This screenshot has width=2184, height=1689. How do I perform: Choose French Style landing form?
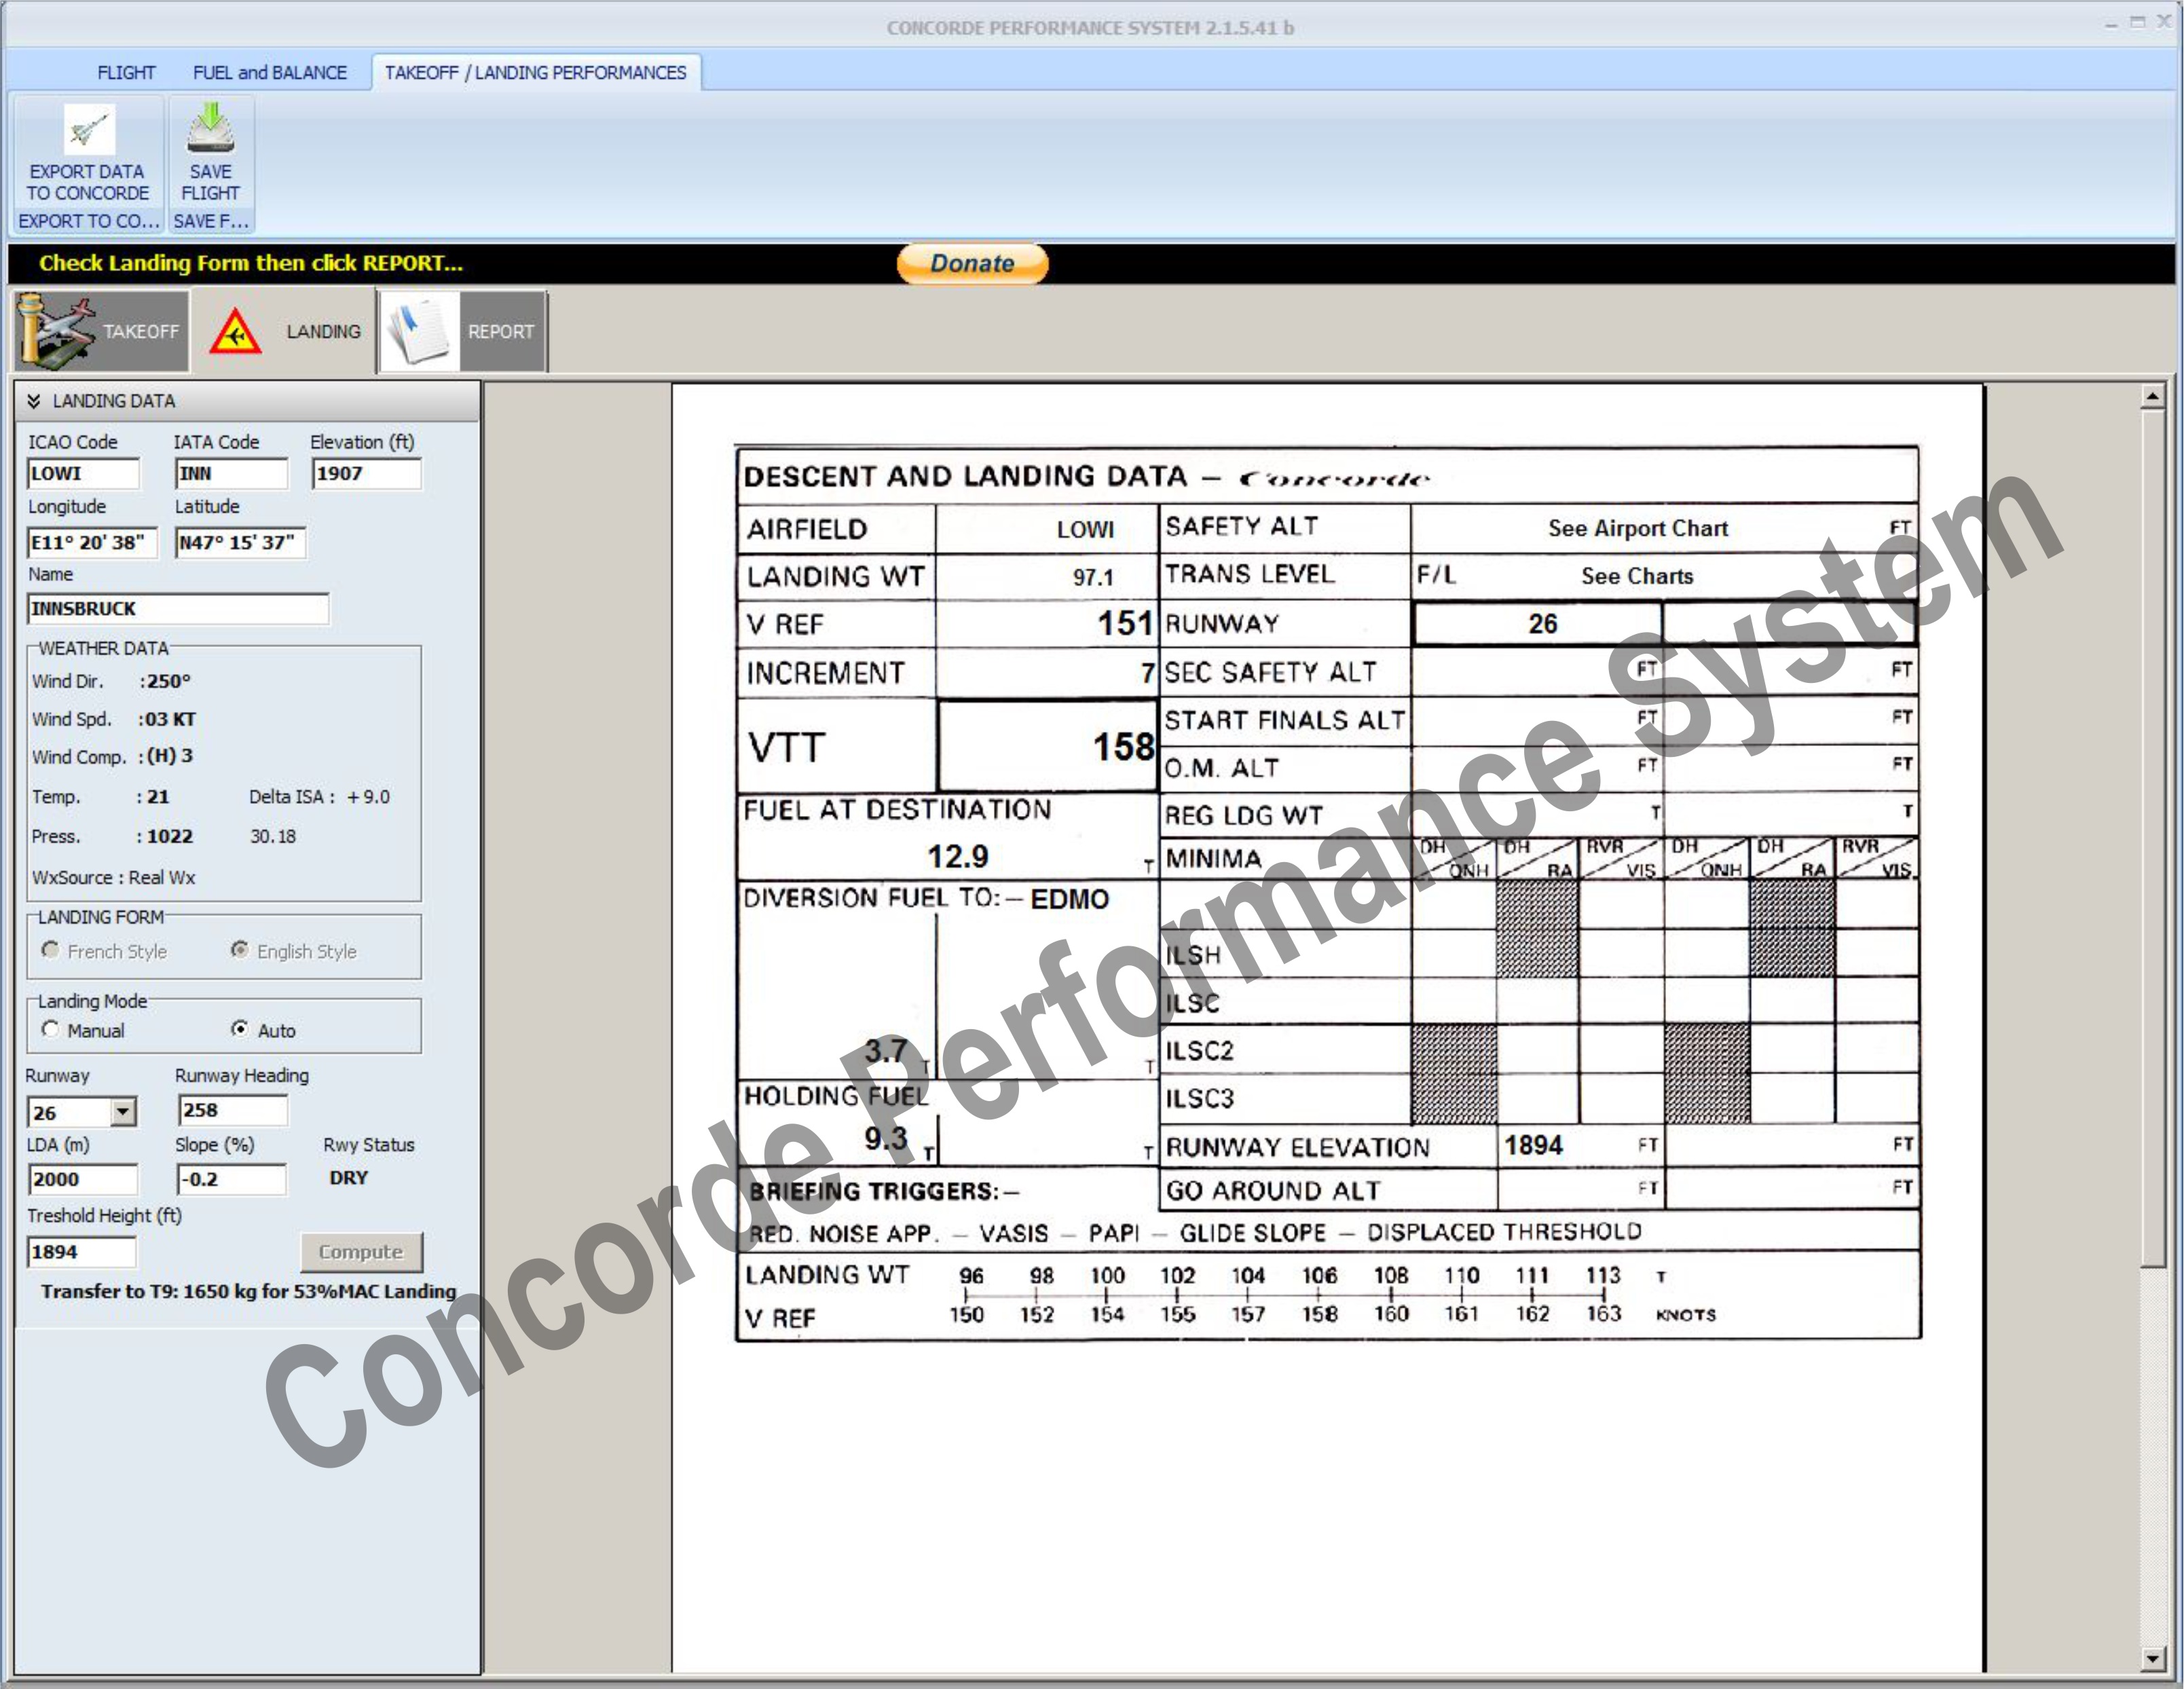click(51, 950)
